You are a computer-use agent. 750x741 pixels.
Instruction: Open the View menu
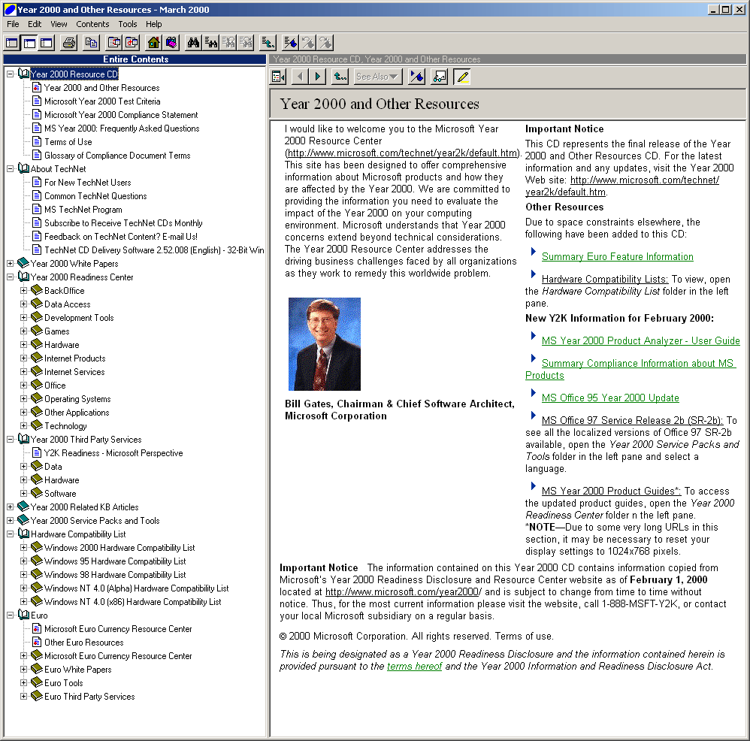coord(59,24)
